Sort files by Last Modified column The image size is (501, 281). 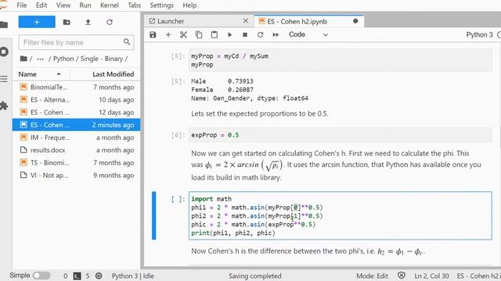106,74
